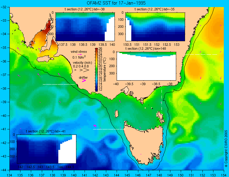Select the "velocity (m/s)" legend label
This screenshot has width=229, height=177.
[x=82, y=63]
